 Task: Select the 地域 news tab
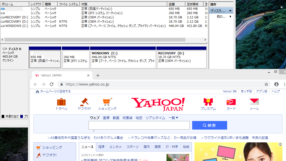(186, 147)
